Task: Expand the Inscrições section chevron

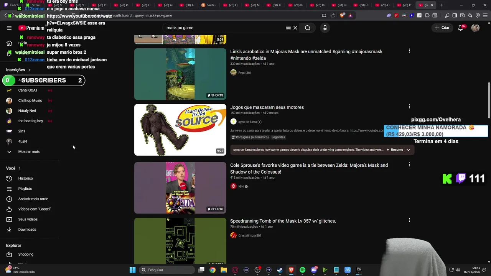Action: pos(29,70)
